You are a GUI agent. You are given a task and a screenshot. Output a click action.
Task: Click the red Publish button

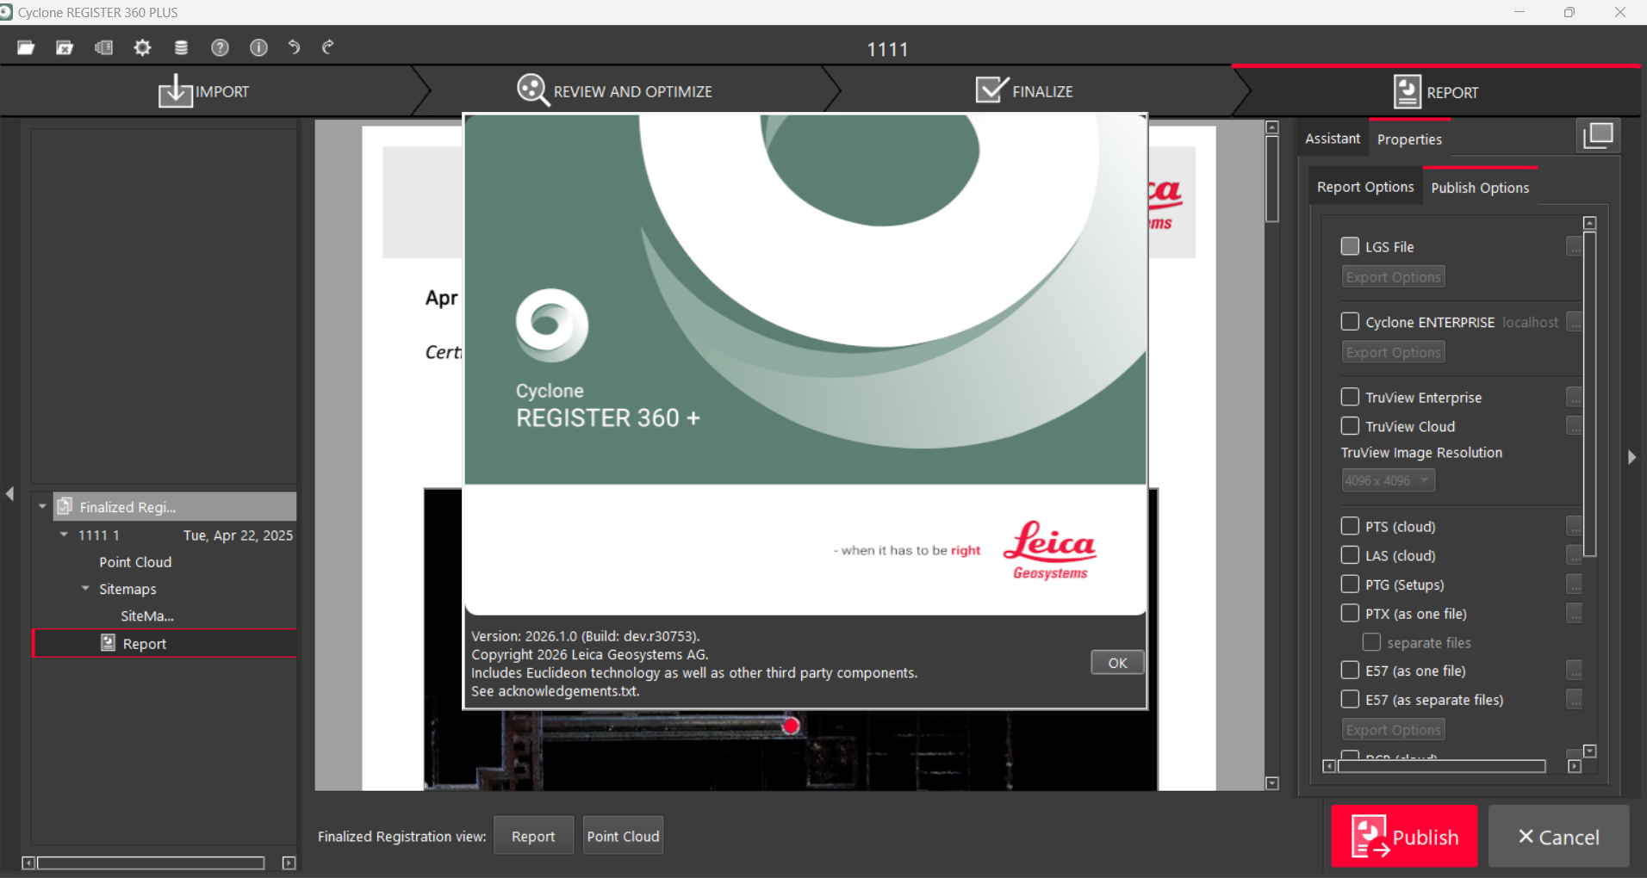pos(1404,836)
